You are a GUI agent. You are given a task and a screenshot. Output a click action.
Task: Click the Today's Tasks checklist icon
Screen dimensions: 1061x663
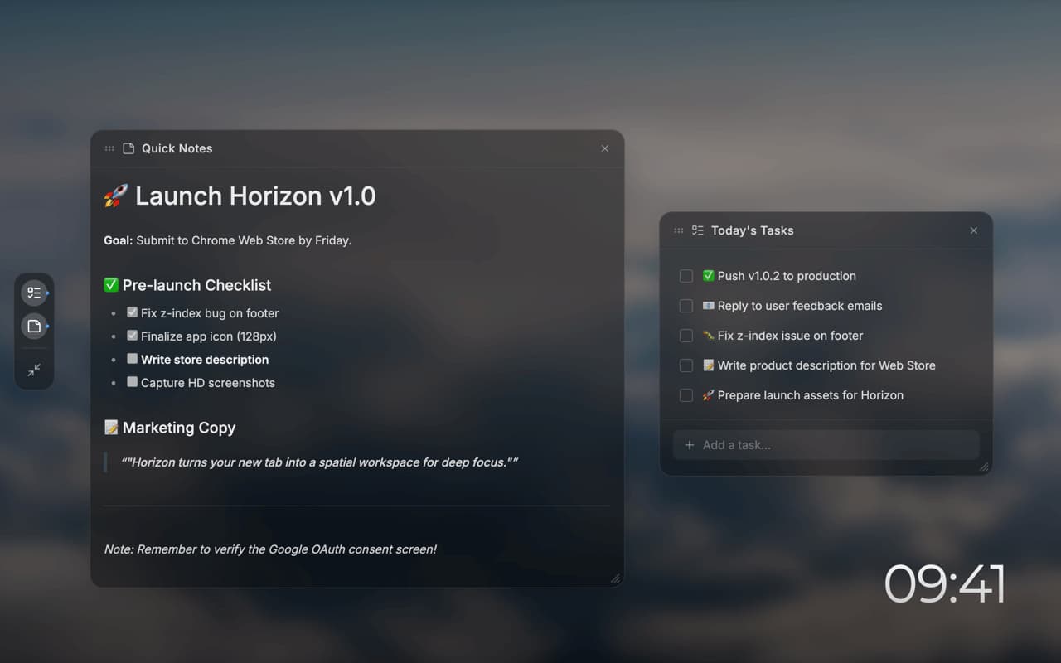[698, 230]
